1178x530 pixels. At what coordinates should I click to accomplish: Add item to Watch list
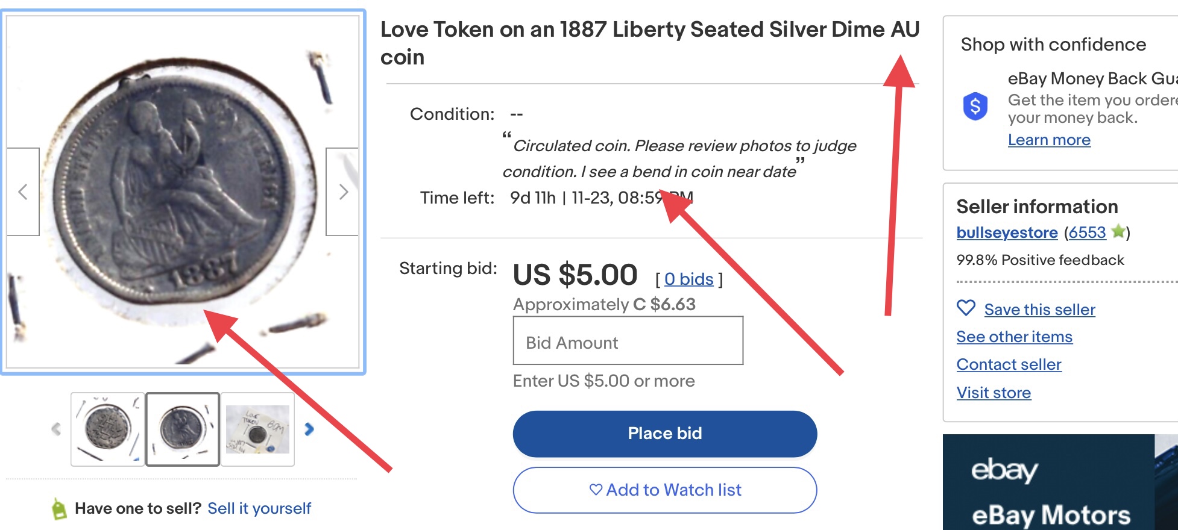tap(665, 490)
